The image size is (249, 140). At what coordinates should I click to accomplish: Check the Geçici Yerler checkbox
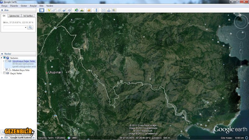coord(4,73)
